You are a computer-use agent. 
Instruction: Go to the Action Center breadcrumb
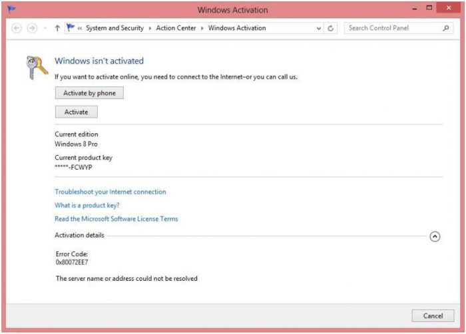click(176, 29)
